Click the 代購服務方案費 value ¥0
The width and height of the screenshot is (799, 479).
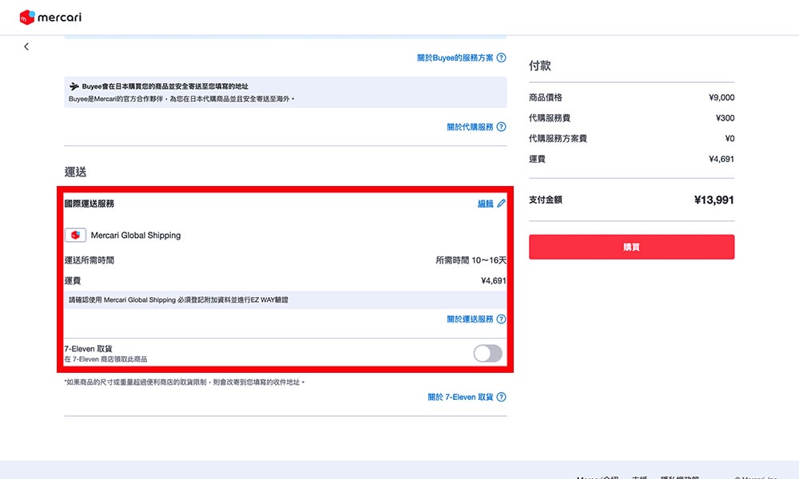click(x=729, y=138)
